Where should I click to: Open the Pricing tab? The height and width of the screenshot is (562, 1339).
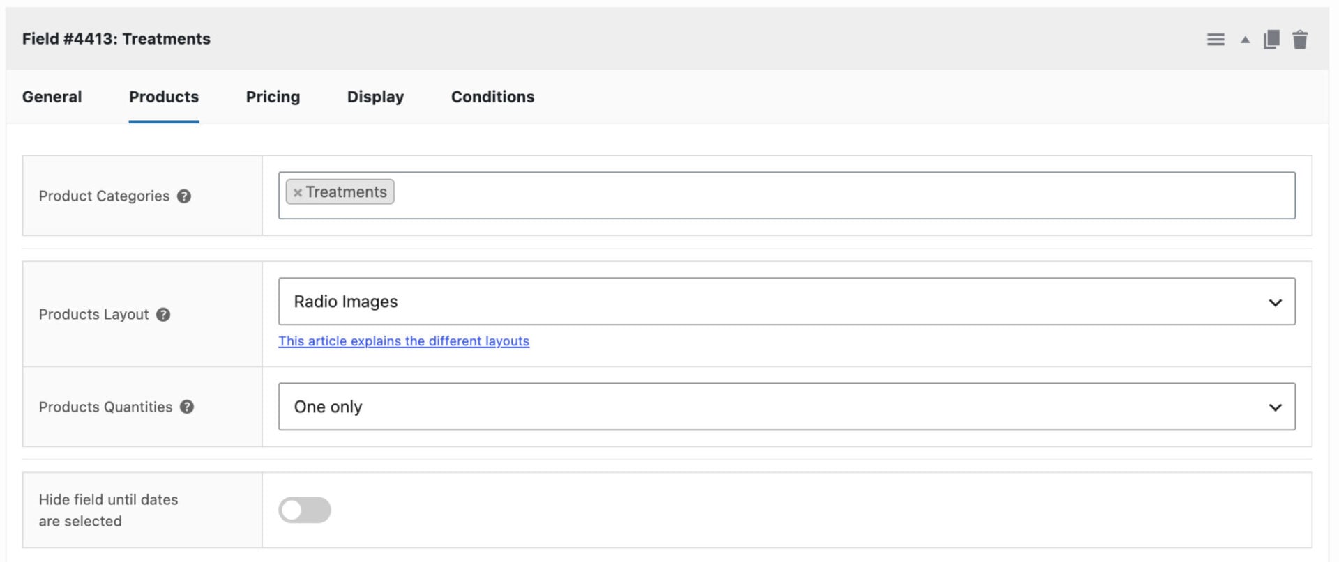(273, 97)
